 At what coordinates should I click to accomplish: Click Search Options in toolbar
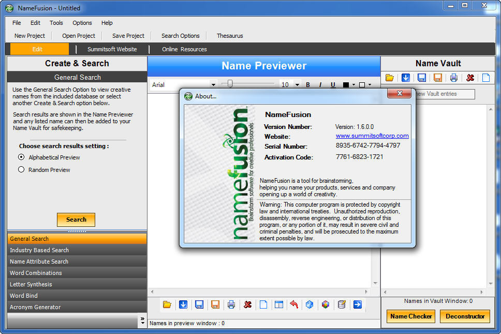181,36
